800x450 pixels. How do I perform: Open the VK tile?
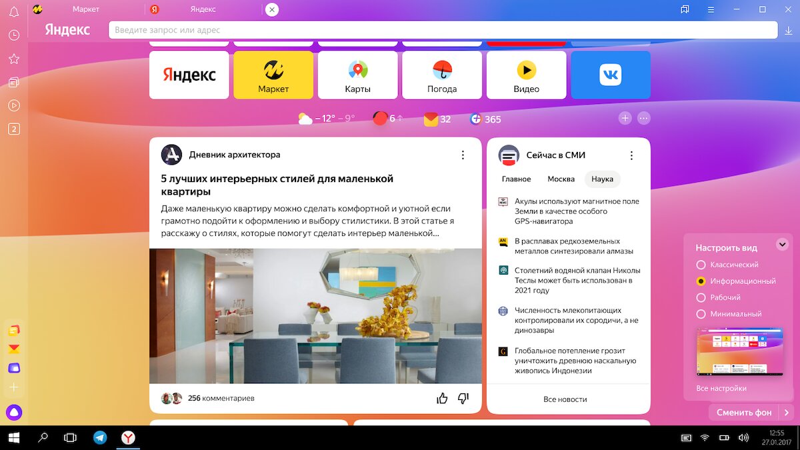[x=611, y=75]
